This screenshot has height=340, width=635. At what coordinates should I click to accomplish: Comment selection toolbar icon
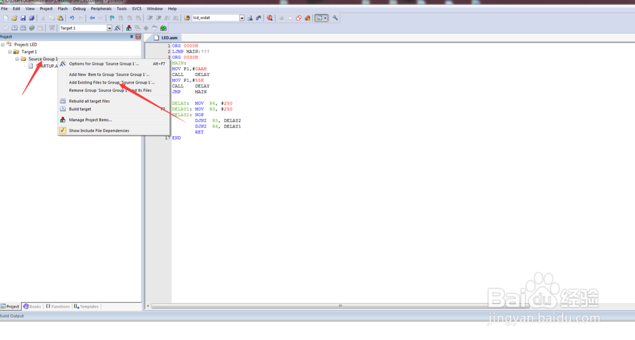[x=167, y=18]
